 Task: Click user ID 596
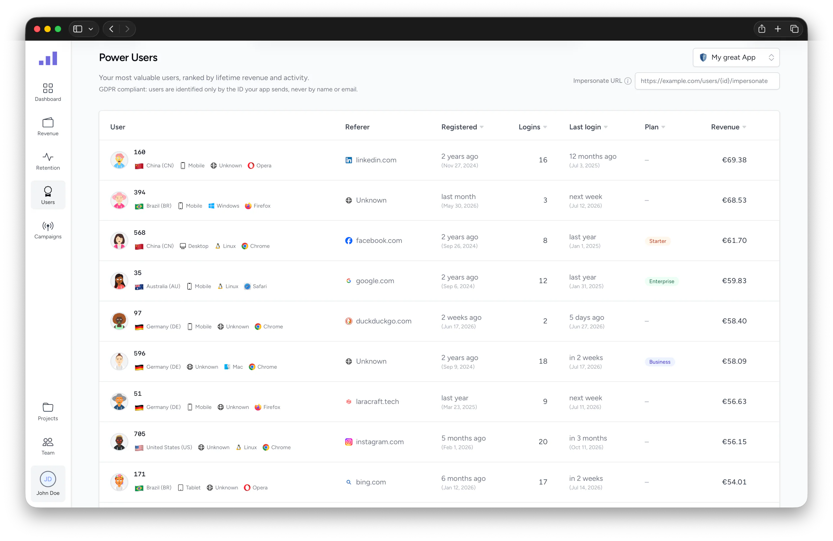[139, 353]
